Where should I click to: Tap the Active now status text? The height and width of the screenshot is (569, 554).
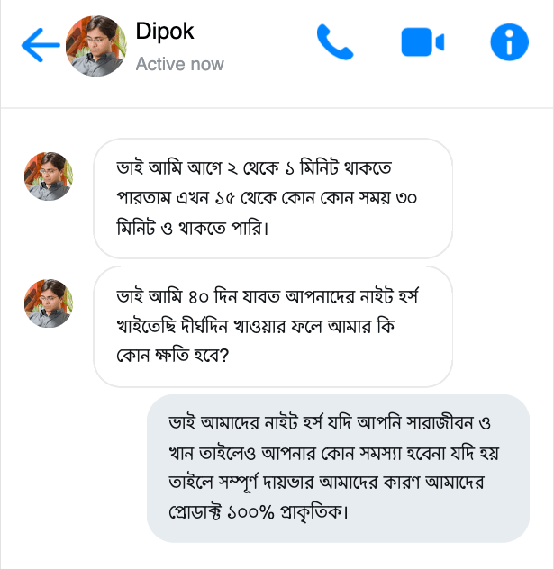[x=179, y=65]
